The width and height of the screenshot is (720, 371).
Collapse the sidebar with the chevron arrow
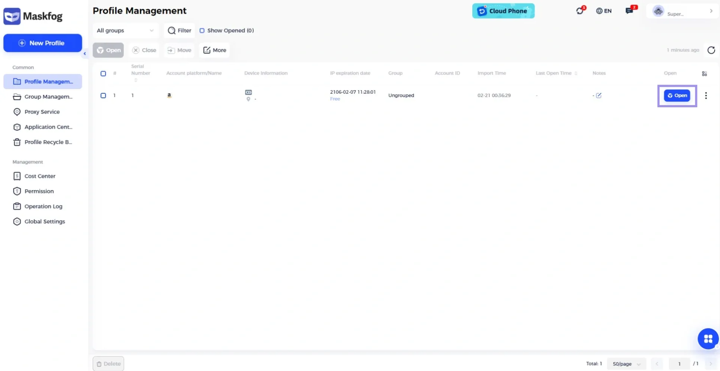(x=84, y=54)
